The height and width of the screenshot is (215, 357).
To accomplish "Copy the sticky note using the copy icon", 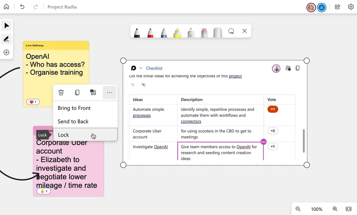I will [x=77, y=92].
